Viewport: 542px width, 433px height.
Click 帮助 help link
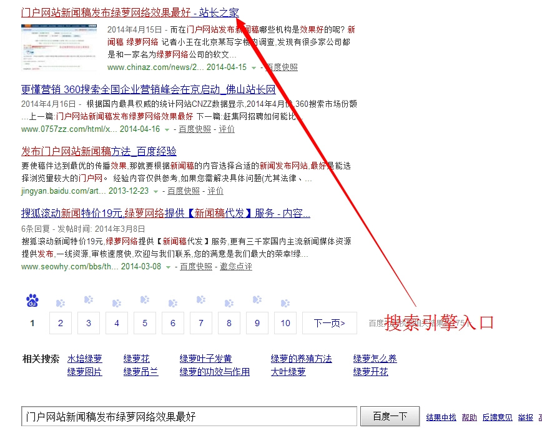[469, 417]
